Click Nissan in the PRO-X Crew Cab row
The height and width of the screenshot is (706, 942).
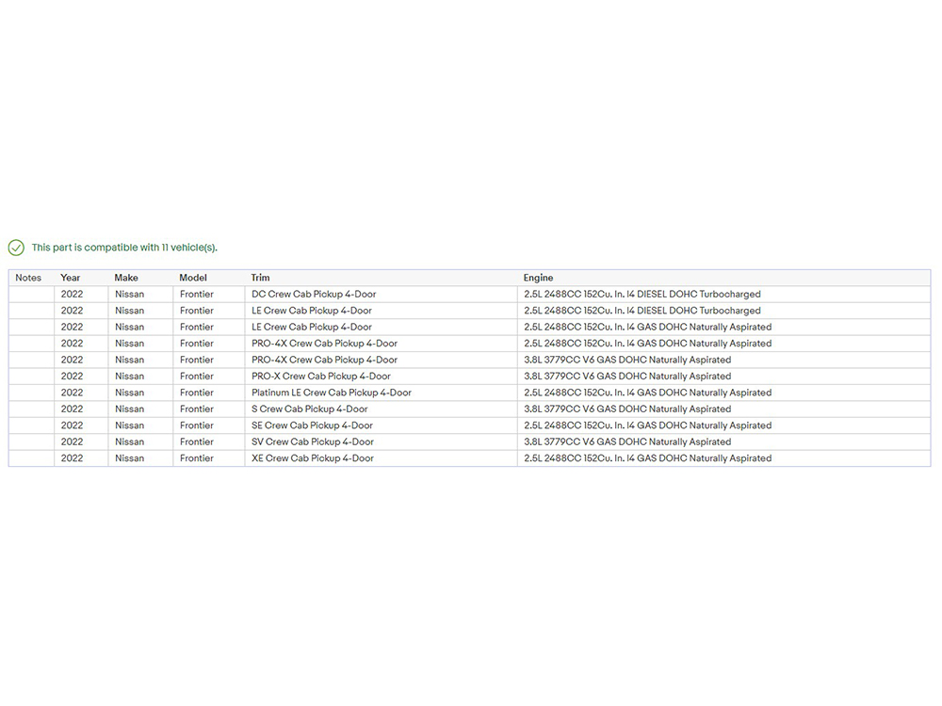tap(130, 377)
